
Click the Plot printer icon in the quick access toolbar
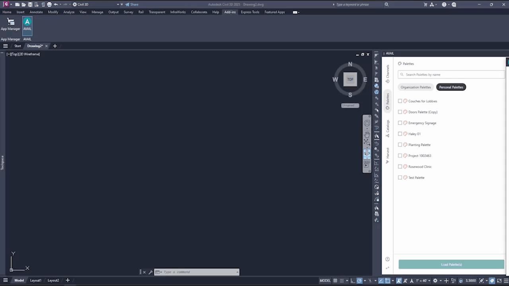click(49, 4)
